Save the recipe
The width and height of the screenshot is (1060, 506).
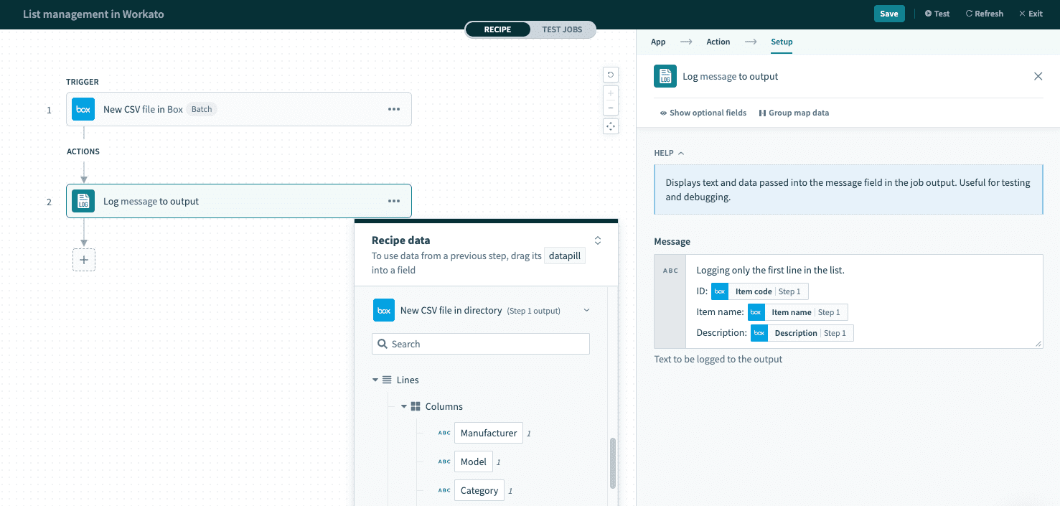(x=889, y=13)
